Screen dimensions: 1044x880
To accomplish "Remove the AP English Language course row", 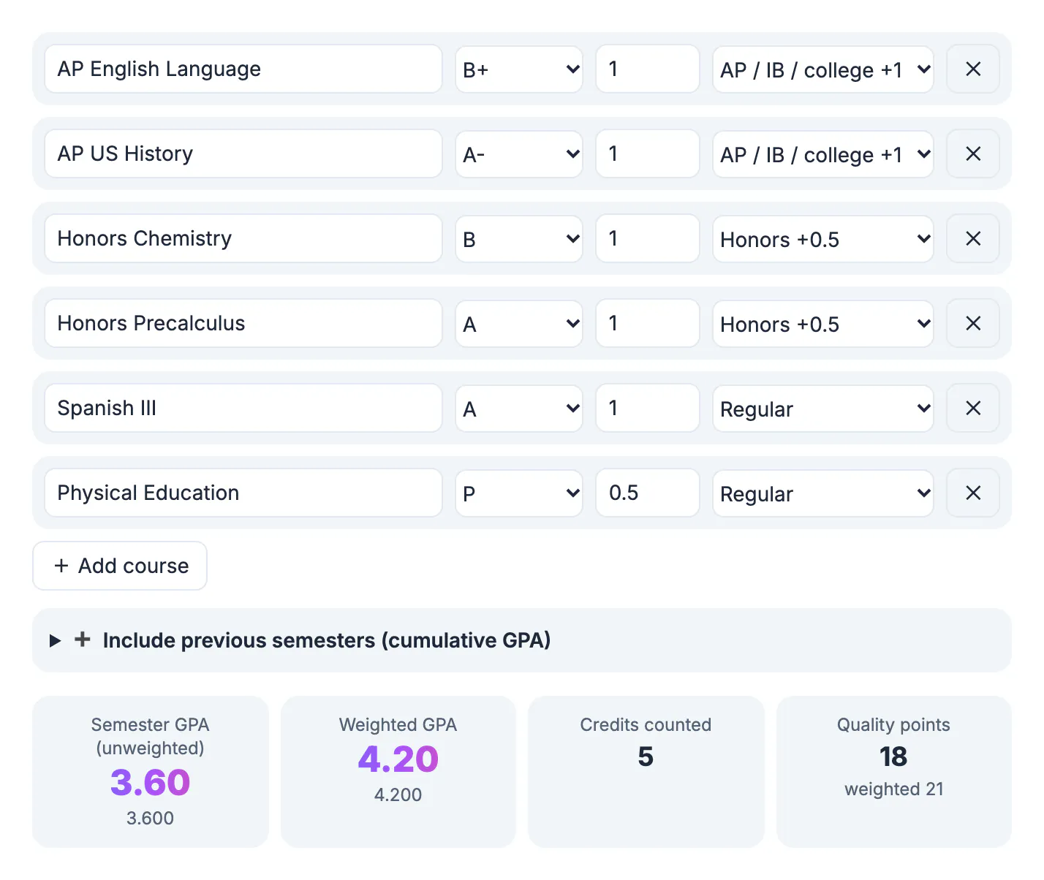I will point(973,69).
